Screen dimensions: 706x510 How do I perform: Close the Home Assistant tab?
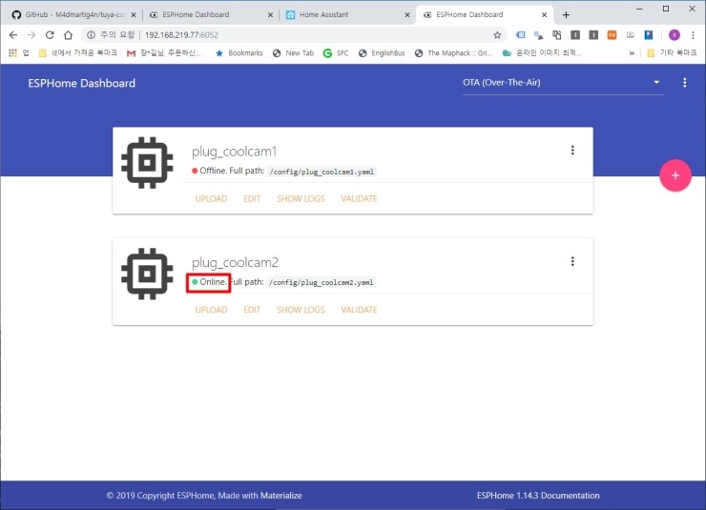[x=407, y=15]
